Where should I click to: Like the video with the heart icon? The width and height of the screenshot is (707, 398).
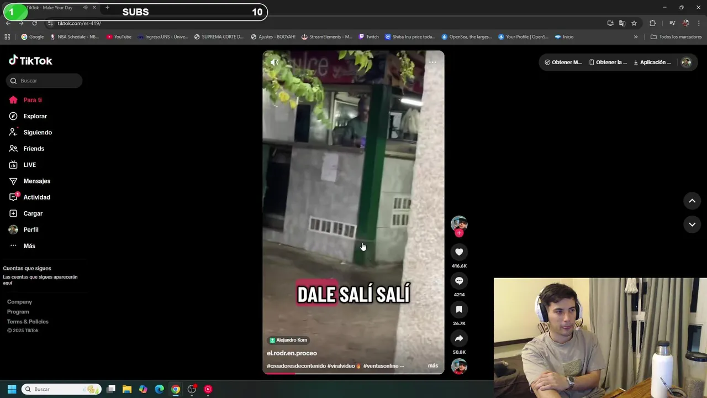coord(459,252)
